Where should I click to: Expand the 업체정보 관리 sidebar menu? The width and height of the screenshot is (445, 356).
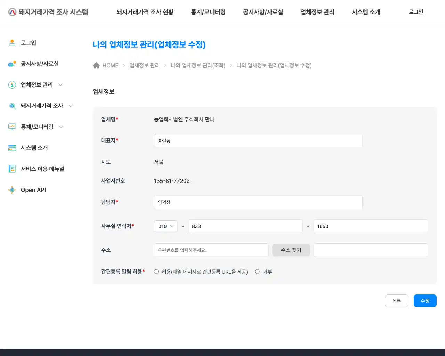60,84
